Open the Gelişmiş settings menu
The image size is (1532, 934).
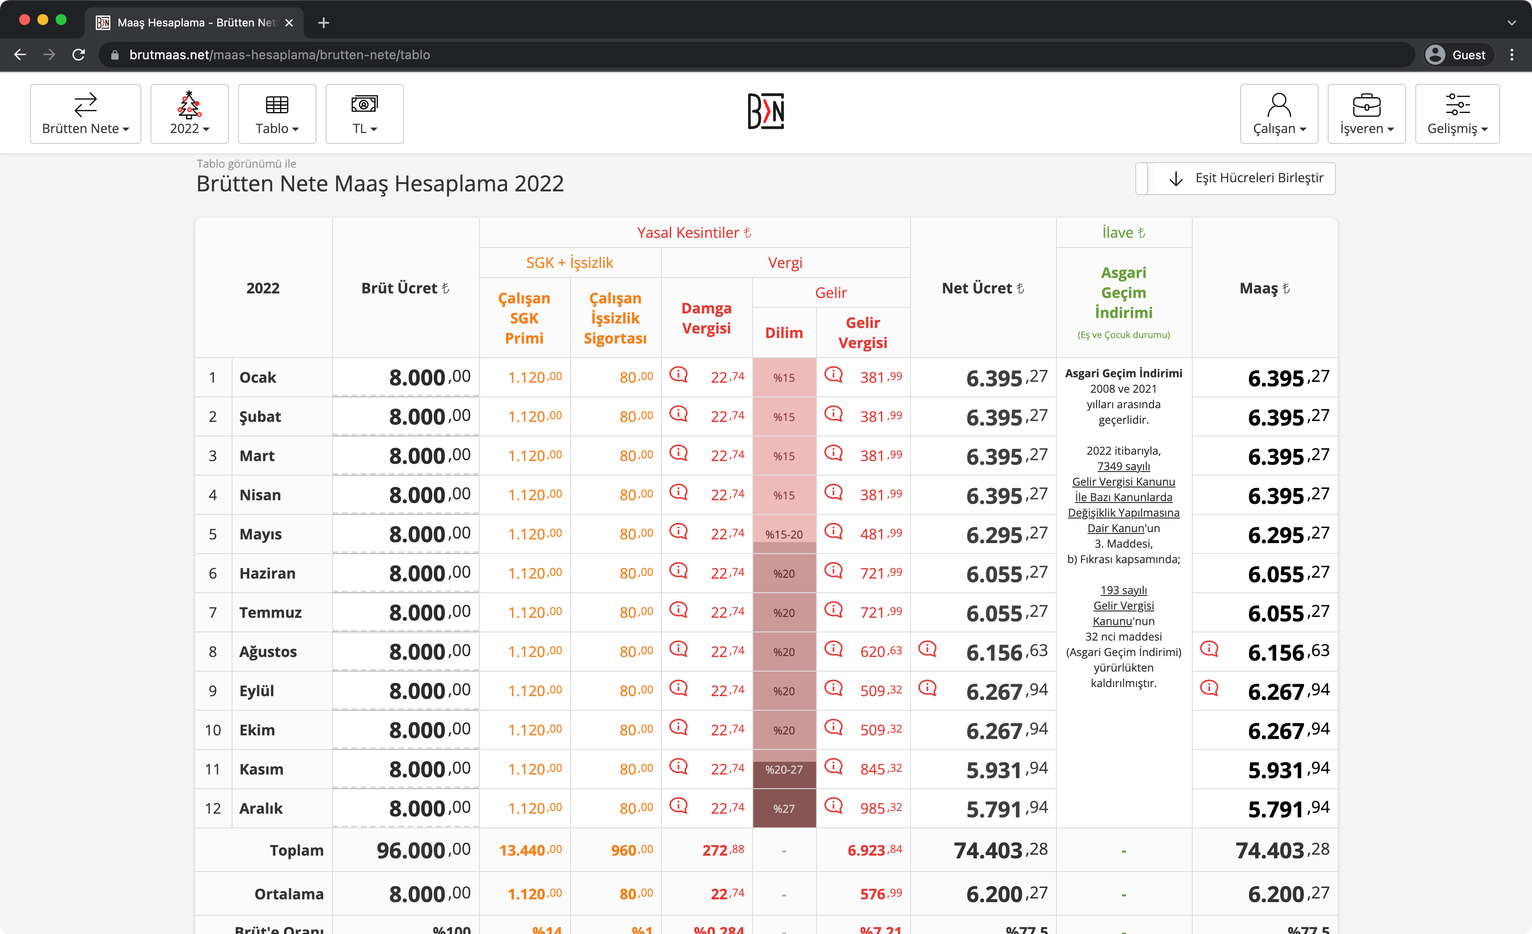1457,114
